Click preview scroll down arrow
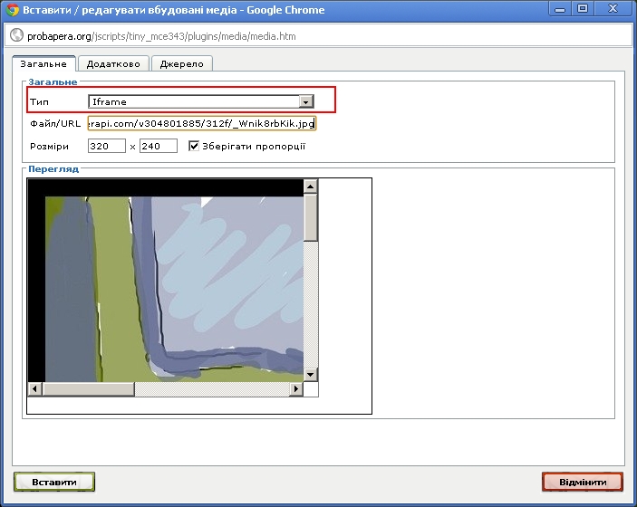This screenshot has width=637, height=507. 311,374
